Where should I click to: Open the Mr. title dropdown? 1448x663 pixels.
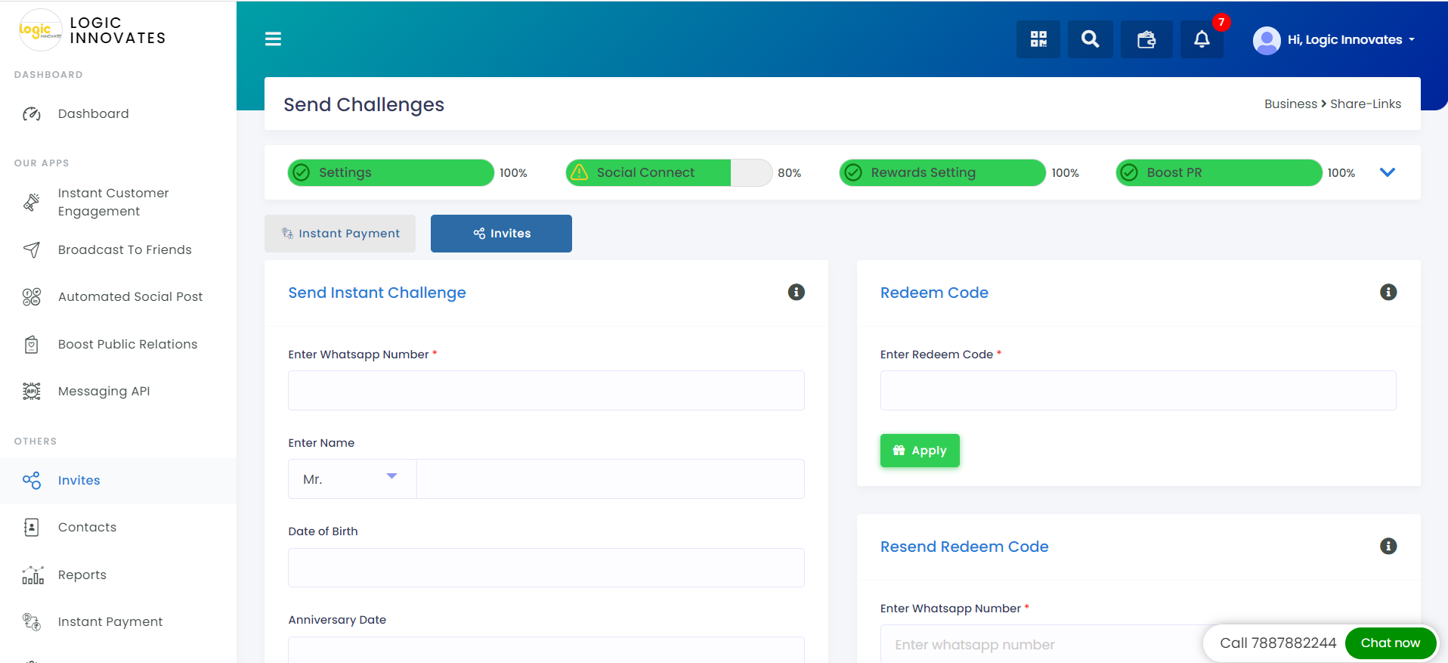click(x=352, y=479)
